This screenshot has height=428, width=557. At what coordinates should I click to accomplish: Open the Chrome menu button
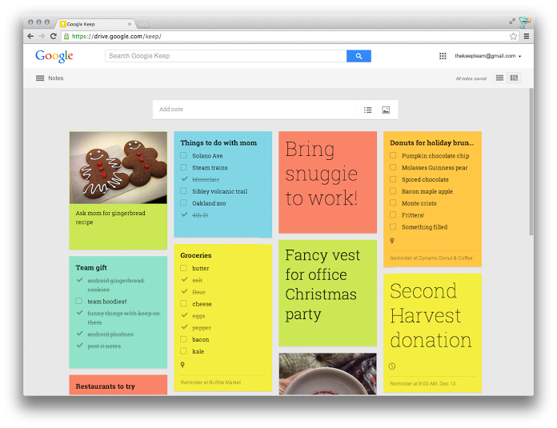pos(526,36)
